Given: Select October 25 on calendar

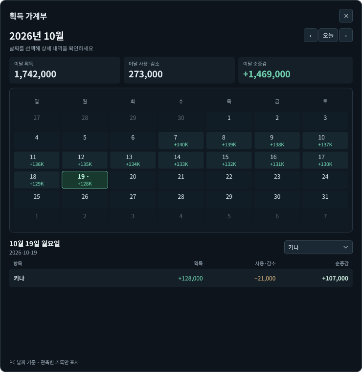Looking at the screenshot, I should (37, 200).
